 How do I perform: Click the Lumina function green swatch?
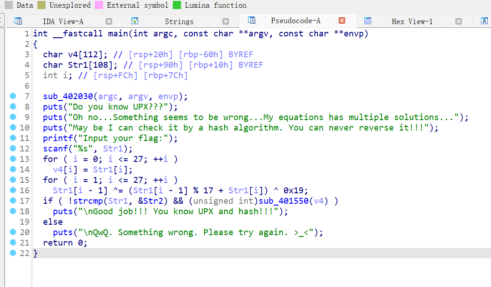(177, 5)
